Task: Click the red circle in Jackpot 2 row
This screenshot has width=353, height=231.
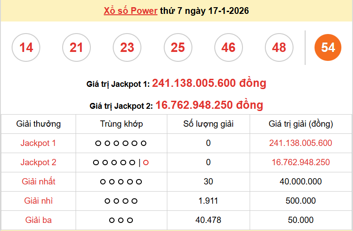Action: point(146,163)
